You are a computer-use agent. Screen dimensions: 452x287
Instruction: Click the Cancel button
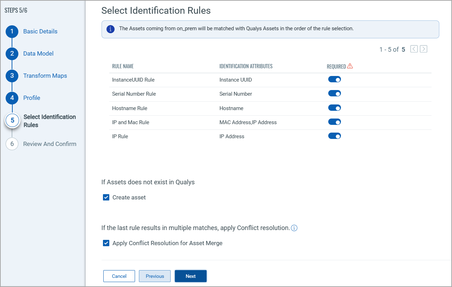point(119,276)
